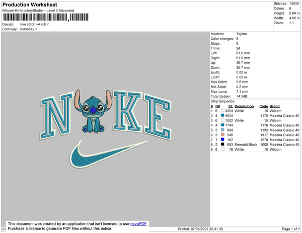This screenshot has height=233, width=302.
Task: Click the Code column header
Action: pyautogui.click(x=263, y=106)
